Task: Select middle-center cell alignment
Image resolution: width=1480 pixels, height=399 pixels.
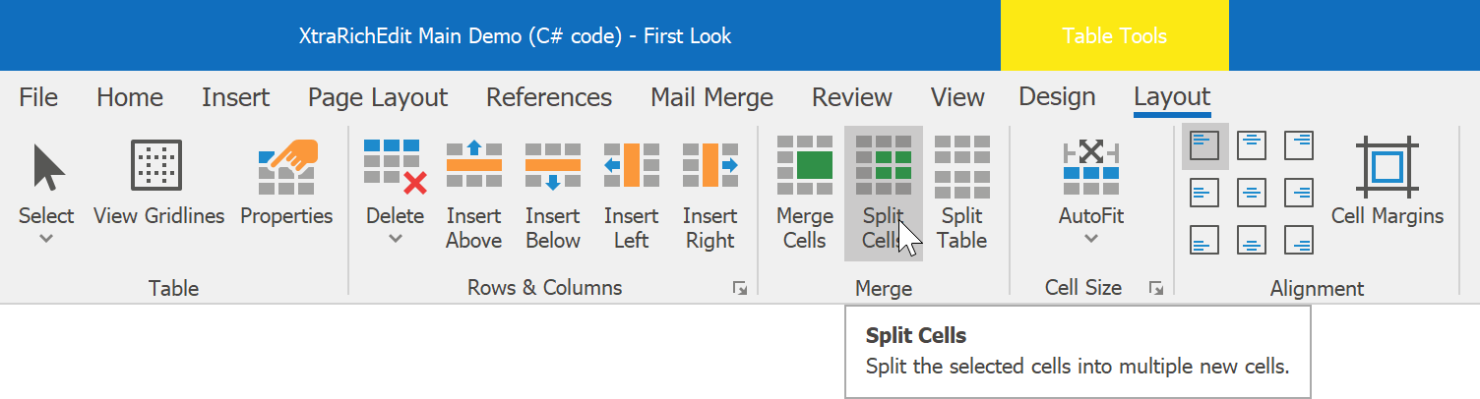Action: 1252,192
